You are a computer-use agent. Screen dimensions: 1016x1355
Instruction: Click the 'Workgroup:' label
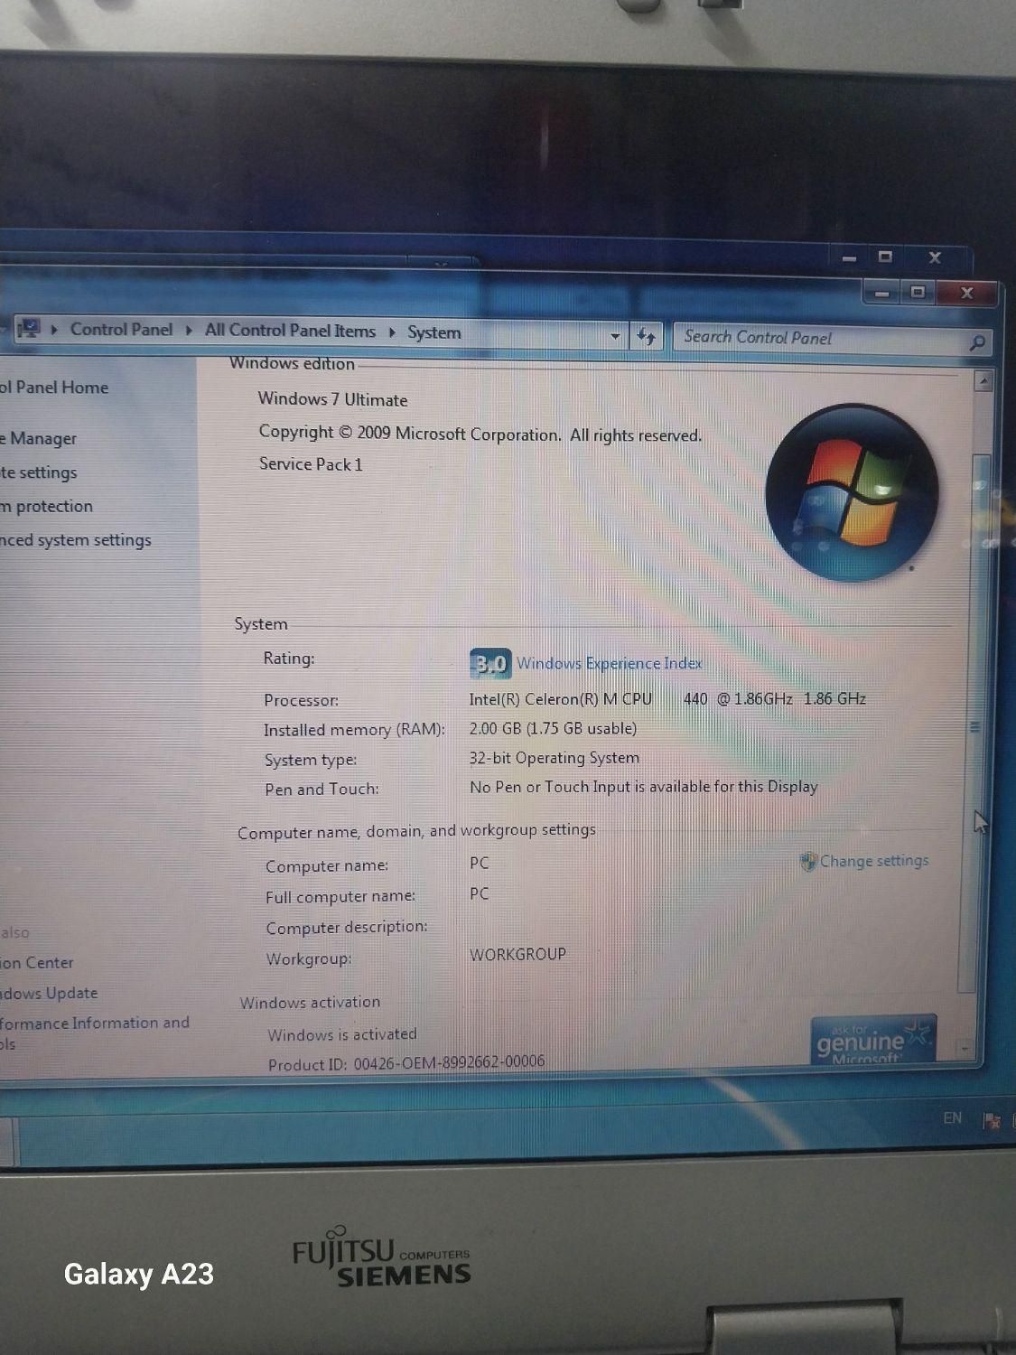[309, 958]
